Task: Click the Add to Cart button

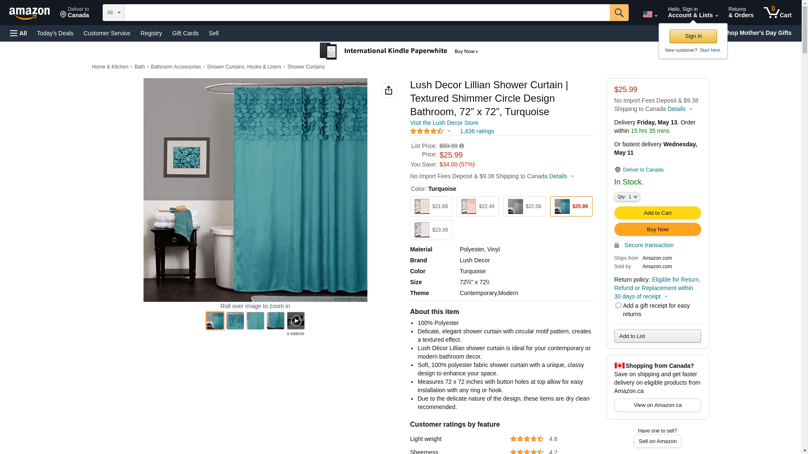Action: (657, 213)
